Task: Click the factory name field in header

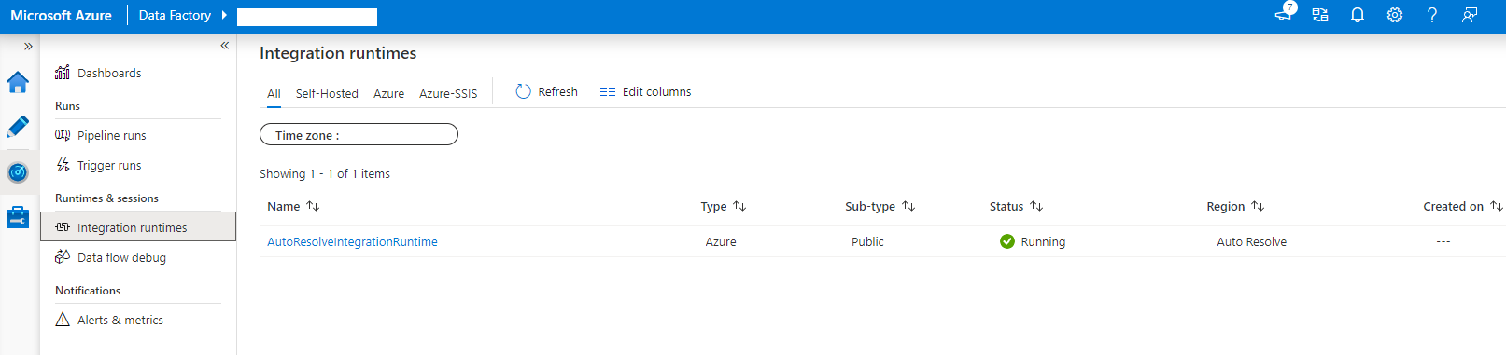Action: click(307, 17)
